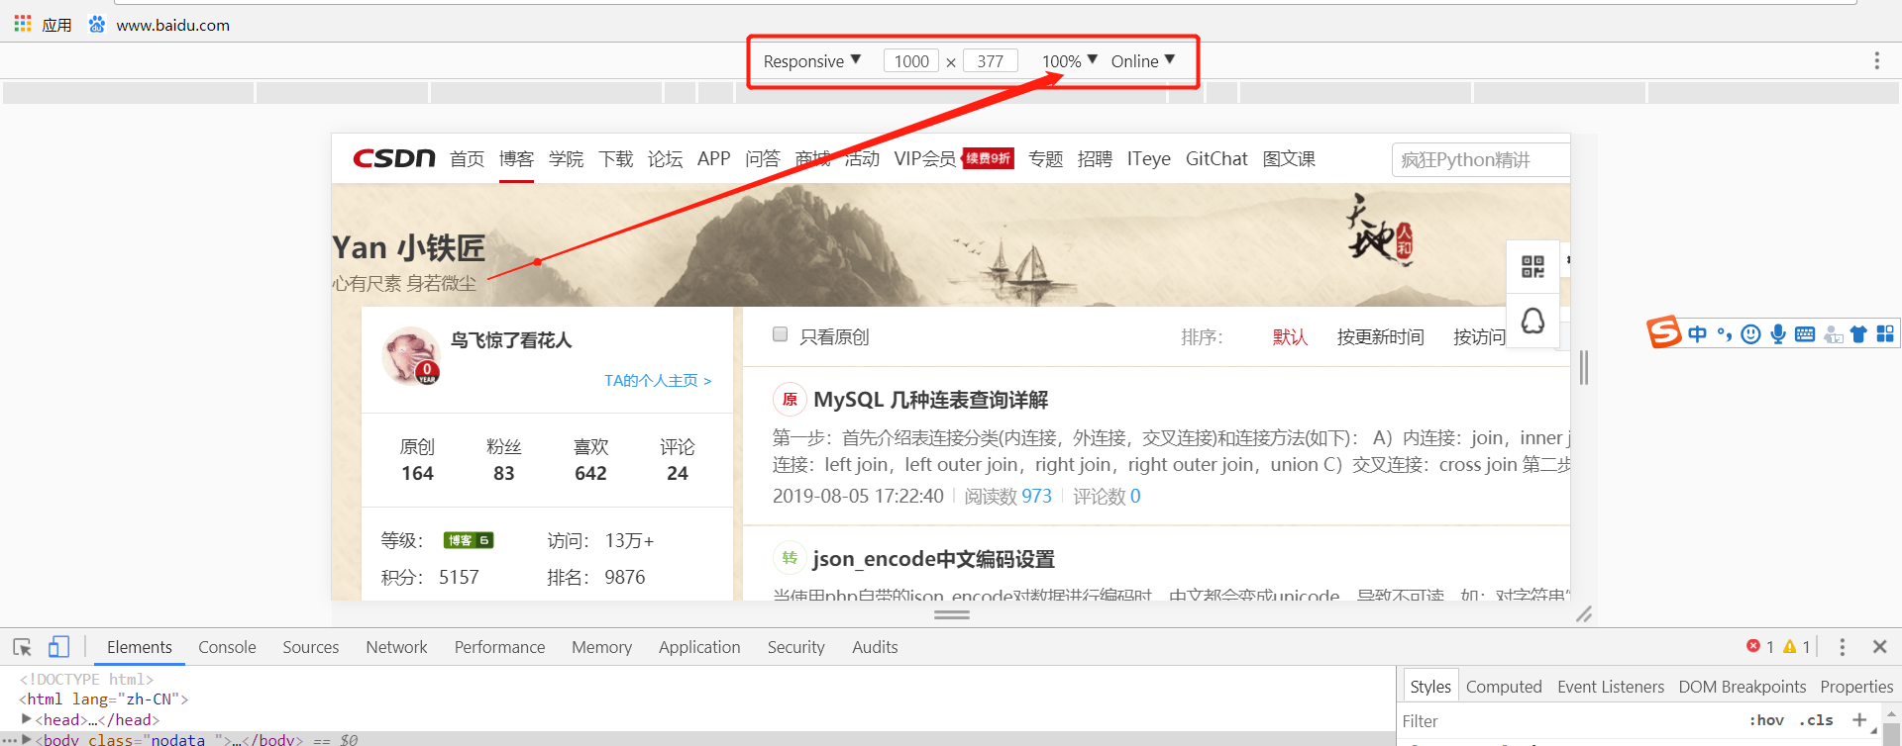Show the QR code side widget
1902x746 pixels.
1532,266
